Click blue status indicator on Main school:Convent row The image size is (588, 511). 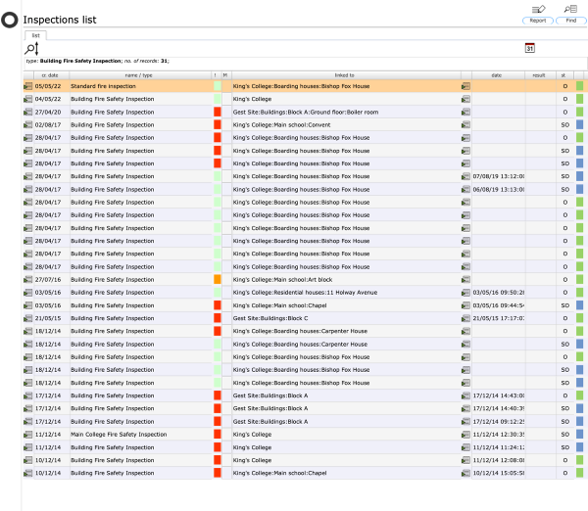point(579,125)
